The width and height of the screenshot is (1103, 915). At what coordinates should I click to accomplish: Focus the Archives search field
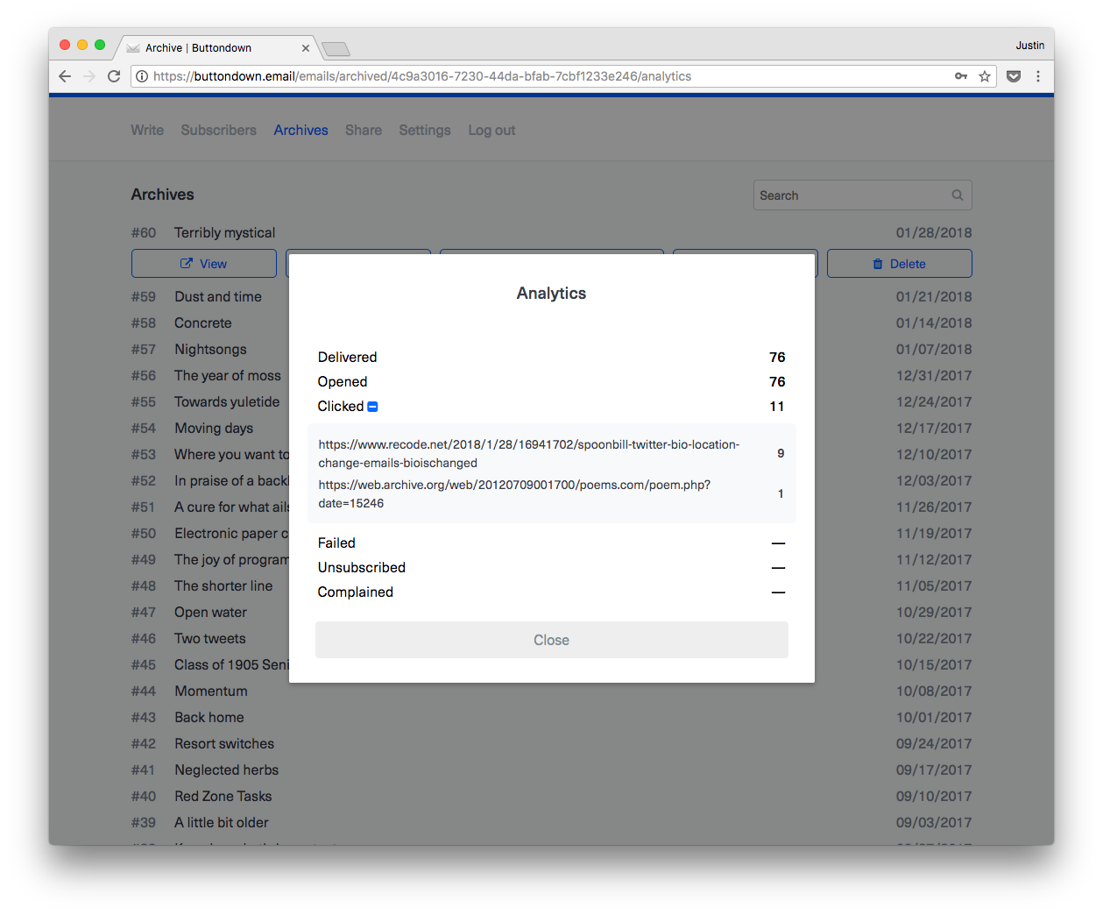(x=850, y=195)
